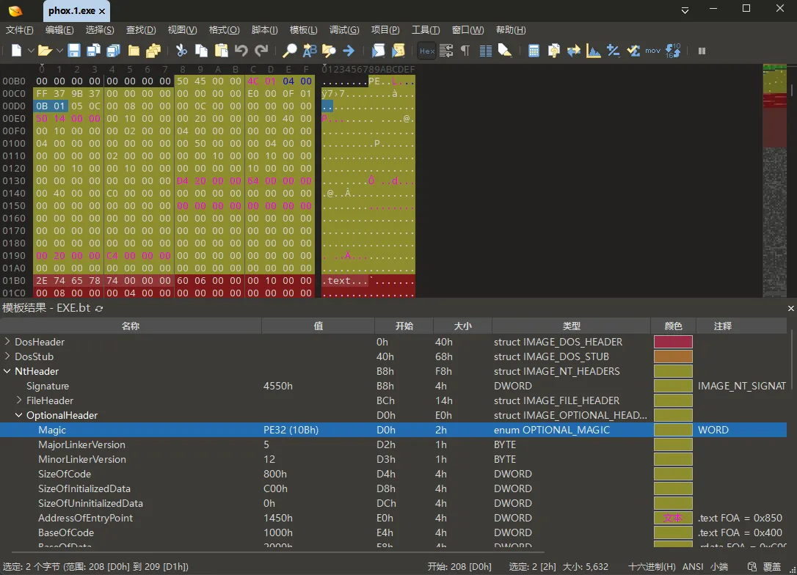The height and width of the screenshot is (575, 797).
Task: Expand the DosStub tree node
Action: pos(7,356)
